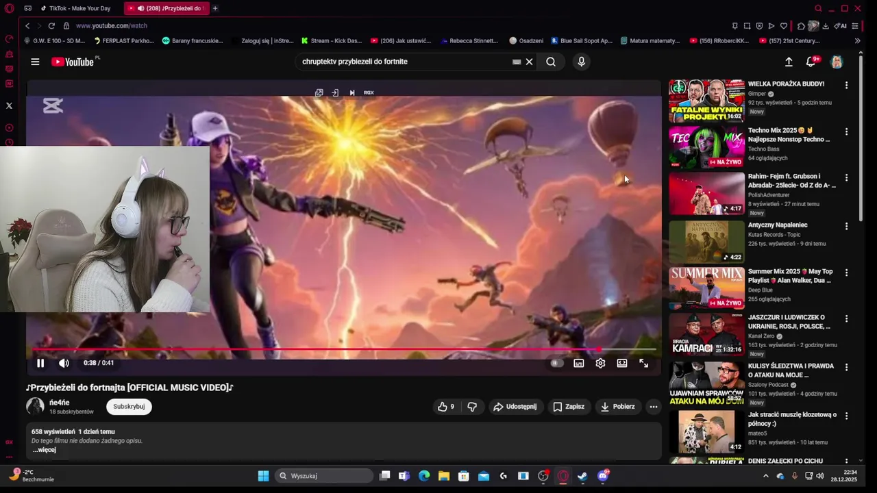Open the Barany francuskie bookmark

[193, 41]
